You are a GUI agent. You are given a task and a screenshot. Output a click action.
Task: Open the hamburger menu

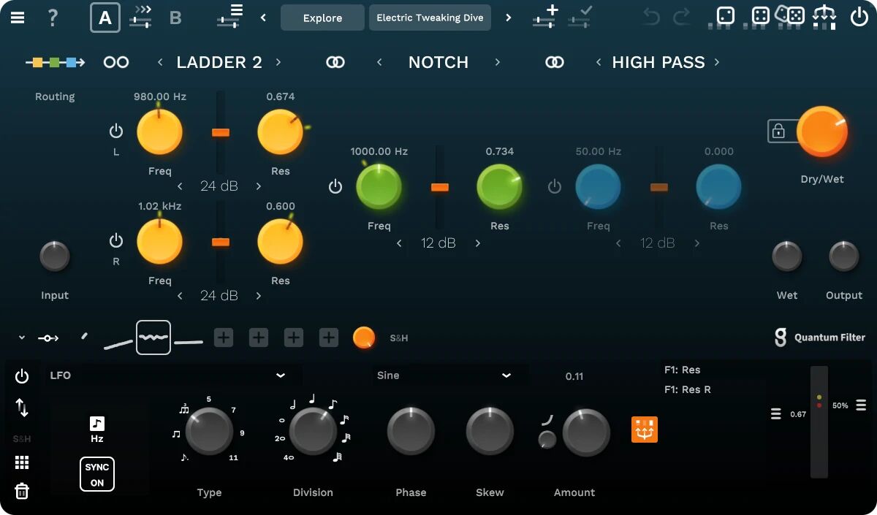click(18, 18)
